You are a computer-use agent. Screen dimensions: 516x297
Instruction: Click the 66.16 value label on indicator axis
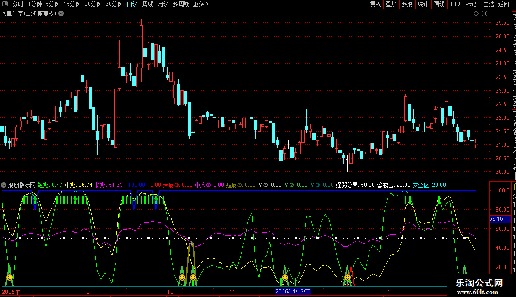496,219
